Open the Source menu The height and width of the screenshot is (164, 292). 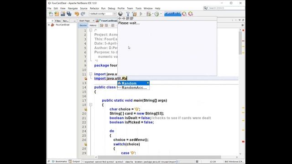pos(83,8)
